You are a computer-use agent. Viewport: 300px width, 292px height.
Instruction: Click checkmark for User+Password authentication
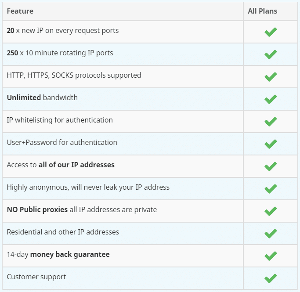click(x=271, y=144)
